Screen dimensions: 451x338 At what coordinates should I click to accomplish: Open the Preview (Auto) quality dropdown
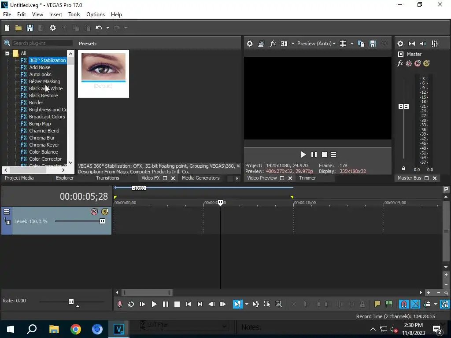pyautogui.click(x=316, y=44)
